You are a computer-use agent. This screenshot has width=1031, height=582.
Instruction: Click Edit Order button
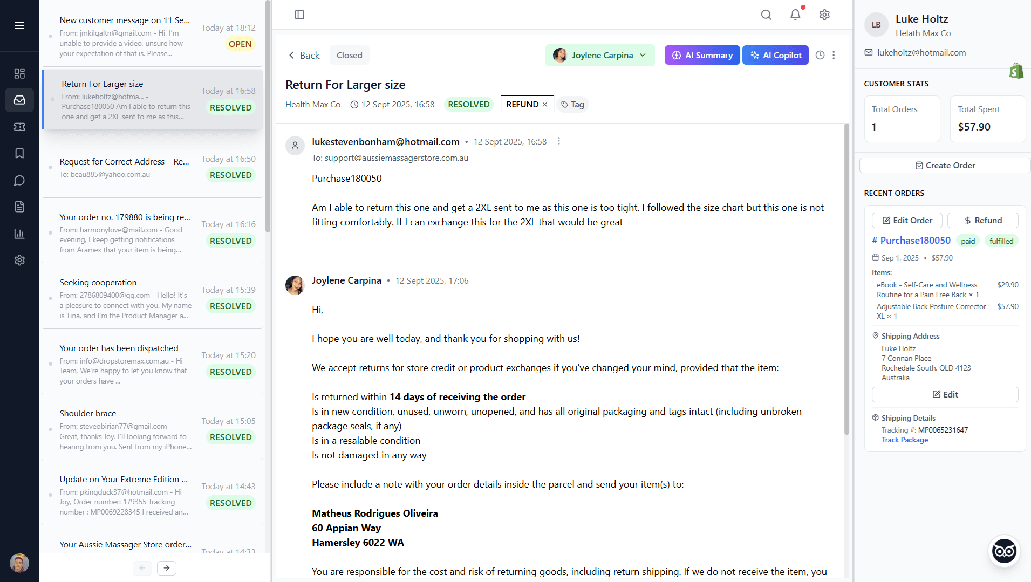click(x=907, y=220)
